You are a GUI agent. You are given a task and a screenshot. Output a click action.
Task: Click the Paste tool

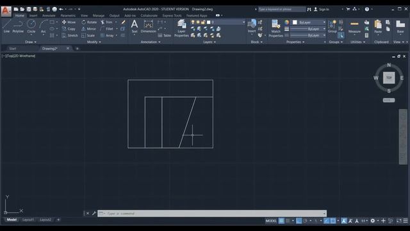[378, 27]
